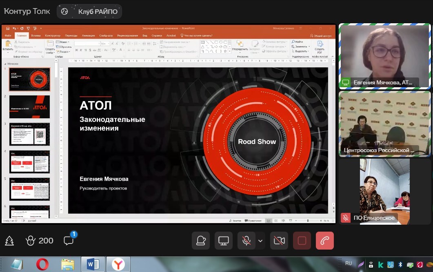Switch to the Вставка ribbon tab
Viewport: 433px width, 272px height.
click(36, 35)
